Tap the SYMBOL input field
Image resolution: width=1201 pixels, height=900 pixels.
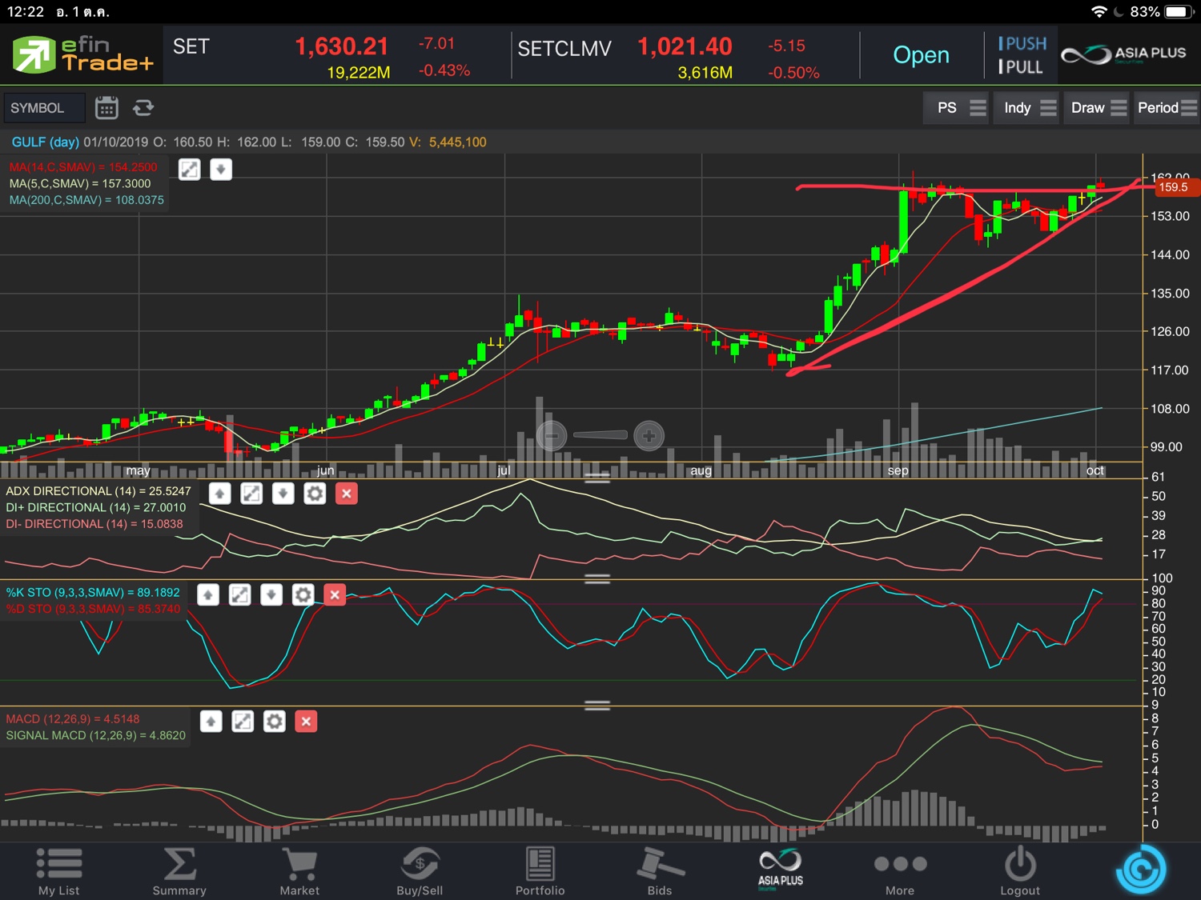44,108
